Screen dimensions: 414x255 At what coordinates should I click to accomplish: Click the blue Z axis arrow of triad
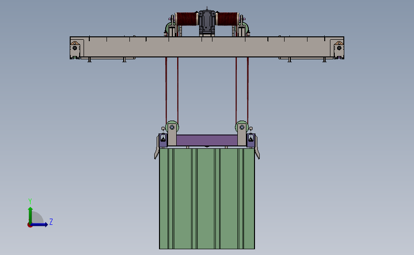coord(40,224)
